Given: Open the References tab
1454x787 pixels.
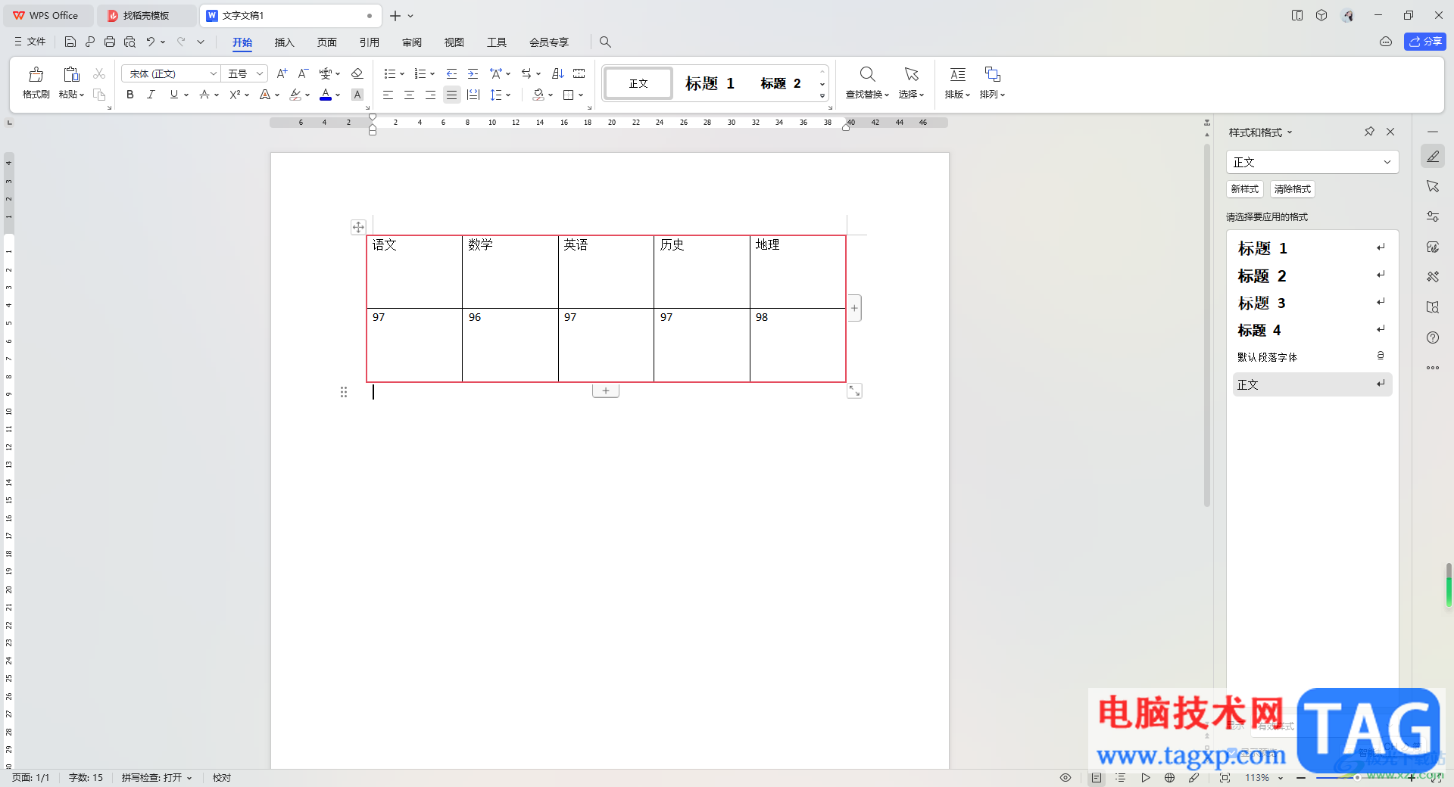Looking at the screenshot, I should [x=369, y=42].
